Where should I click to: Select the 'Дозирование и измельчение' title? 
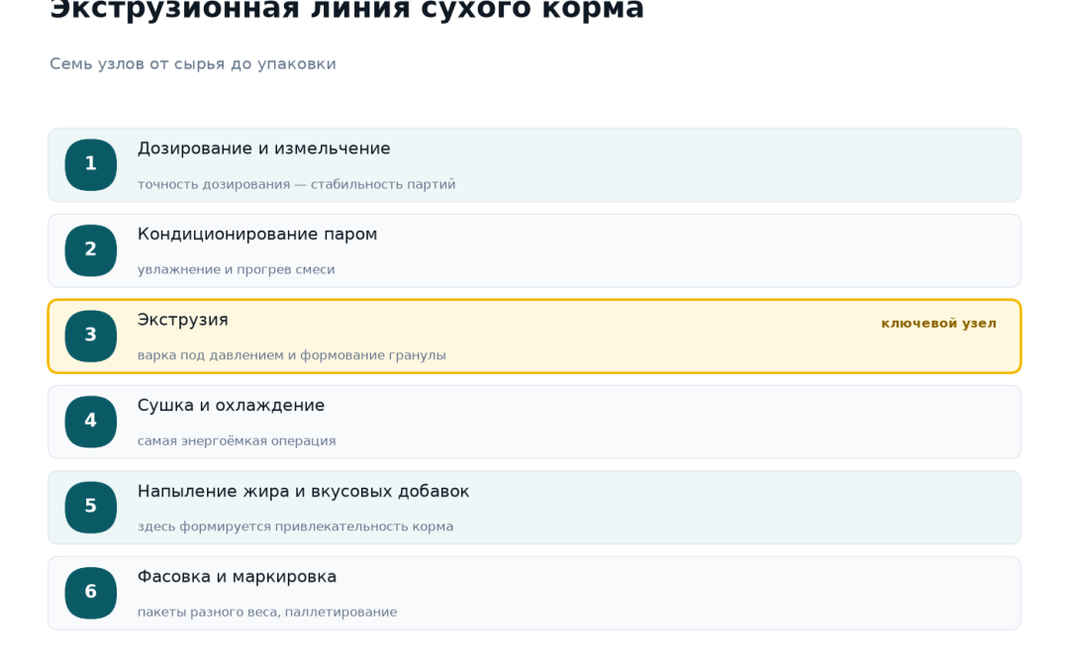(x=264, y=148)
